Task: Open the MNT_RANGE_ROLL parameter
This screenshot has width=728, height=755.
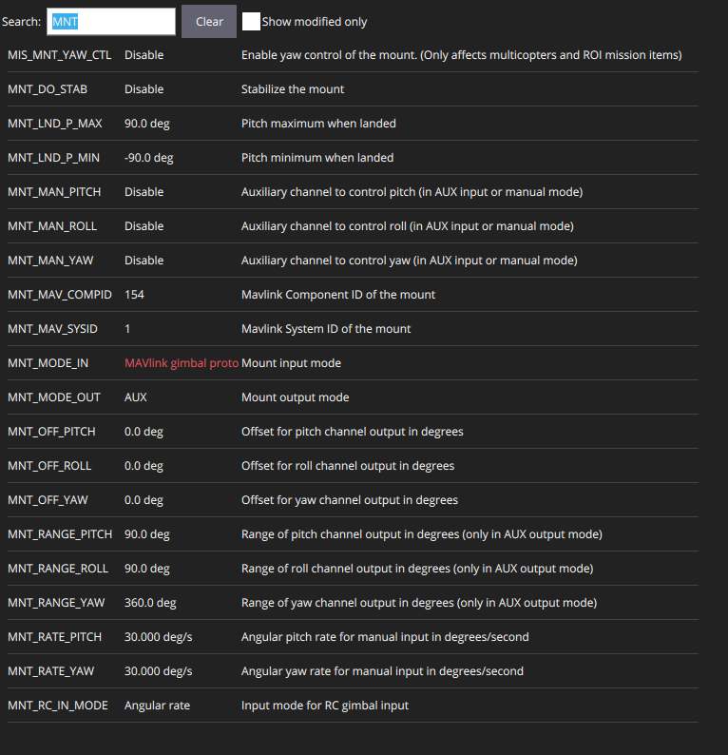Action: (x=58, y=568)
